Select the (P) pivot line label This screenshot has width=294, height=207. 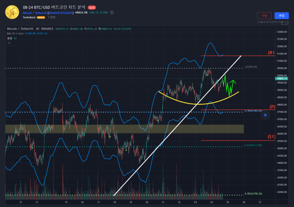tap(272, 107)
